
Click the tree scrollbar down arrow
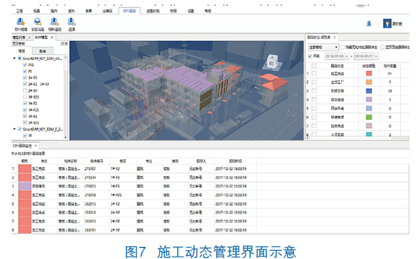click(65, 138)
